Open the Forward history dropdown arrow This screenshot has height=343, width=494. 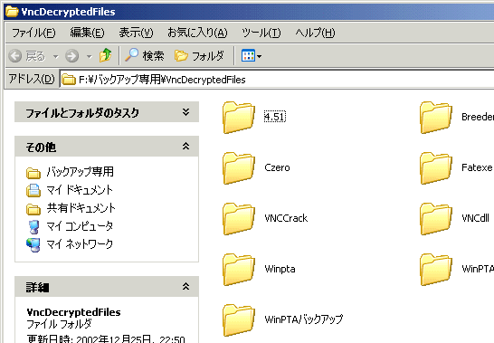click(90, 57)
